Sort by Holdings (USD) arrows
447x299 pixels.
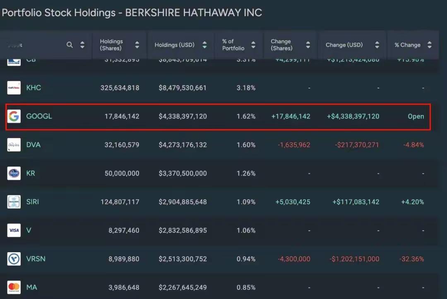pyautogui.click(x=205, y=45)
